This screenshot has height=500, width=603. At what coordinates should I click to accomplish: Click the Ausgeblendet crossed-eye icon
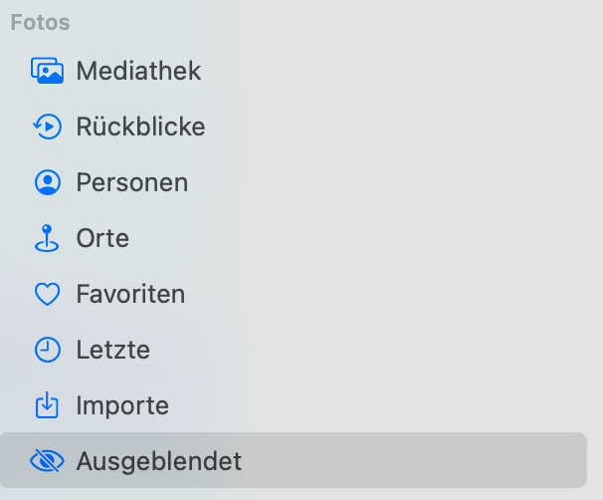pos(47,461)
